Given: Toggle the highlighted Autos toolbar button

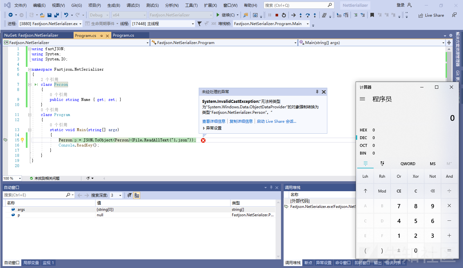Looking at the screenshot, I should (x=137, y=195).
